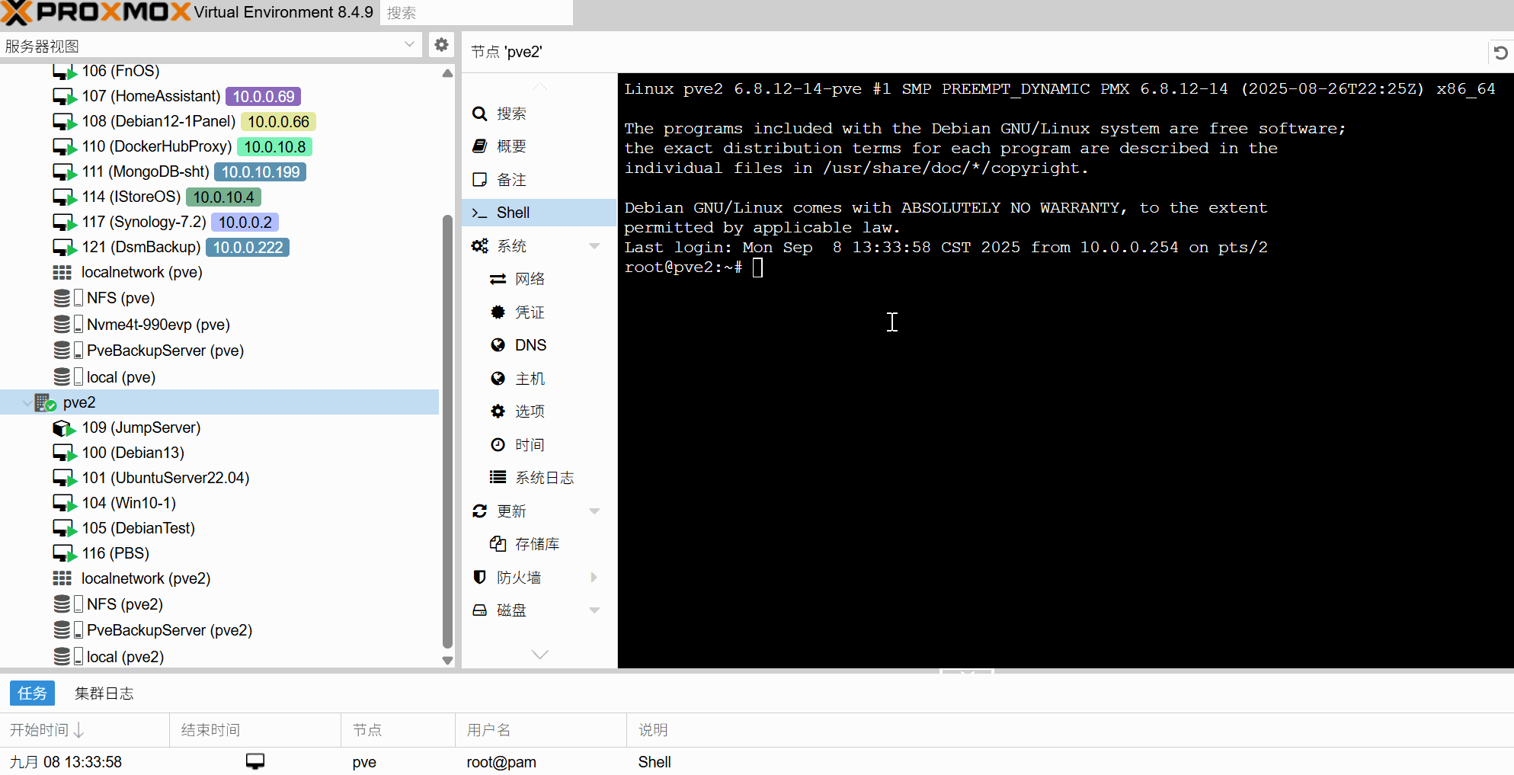Collapse the 系统 submenu arrow
The width and height of the screenshot is (1514, 775).
point(594,246)
